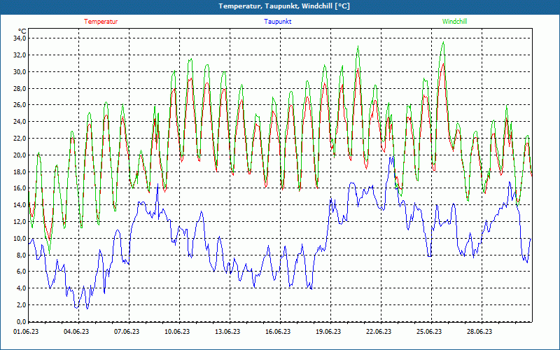The width and height of the screenshot is (560, 350).
Task: Select the 07.06.23 date label
Action: click(127, 331)
